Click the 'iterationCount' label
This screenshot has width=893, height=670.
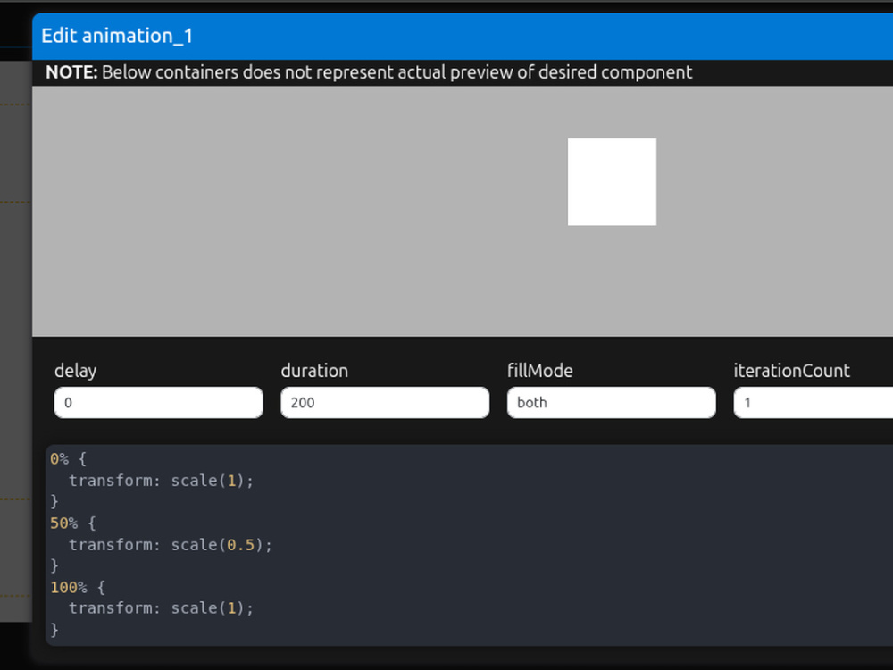tap(791, 371)
